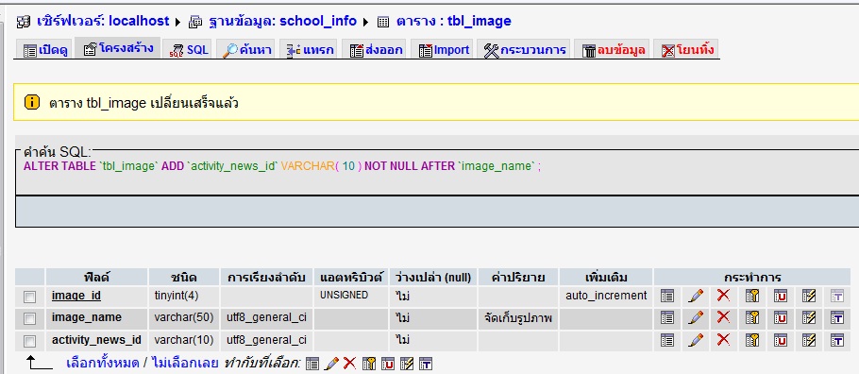
Task: Add unique index to activity_news_id row
Action: point(780,341)
